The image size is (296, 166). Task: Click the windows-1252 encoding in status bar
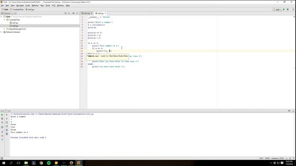[x=277, y=158]
